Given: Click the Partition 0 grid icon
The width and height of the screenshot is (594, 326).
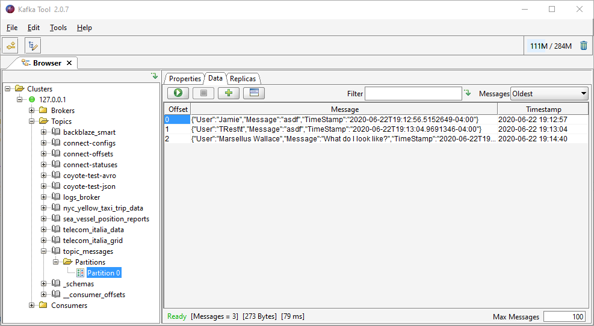Looking at the screenshot, I should click(80, 273).
